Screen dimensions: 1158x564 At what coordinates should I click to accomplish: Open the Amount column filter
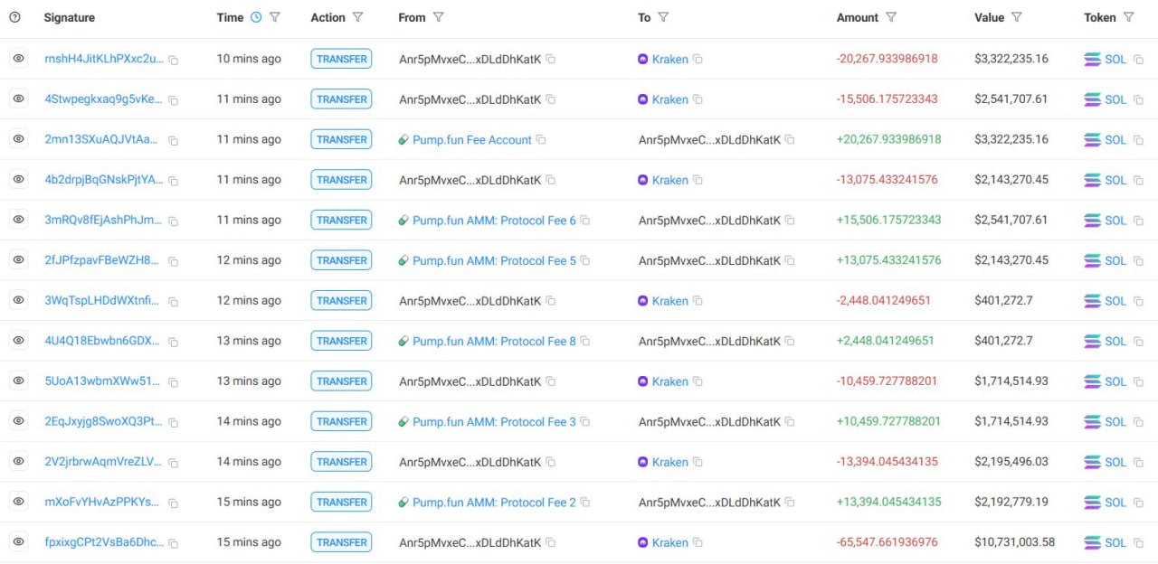tap(891, 17)
